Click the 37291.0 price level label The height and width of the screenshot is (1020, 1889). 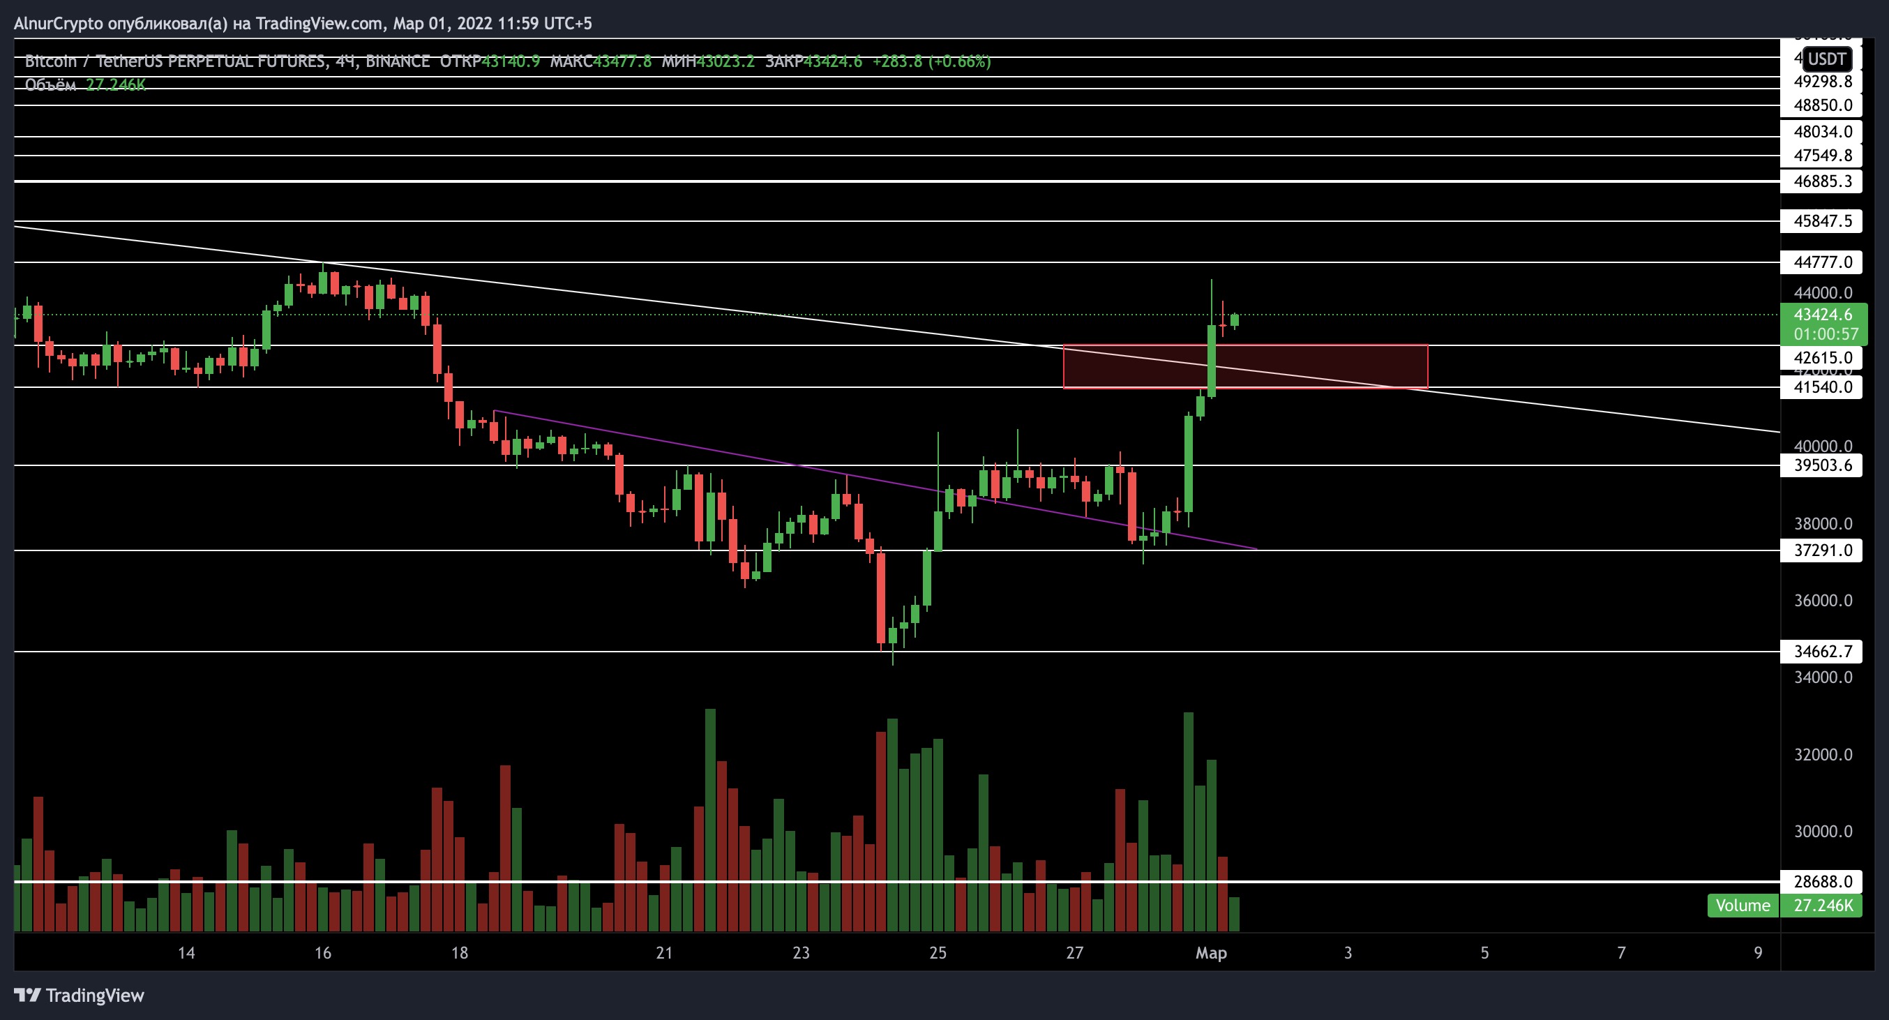[1822, 550]
